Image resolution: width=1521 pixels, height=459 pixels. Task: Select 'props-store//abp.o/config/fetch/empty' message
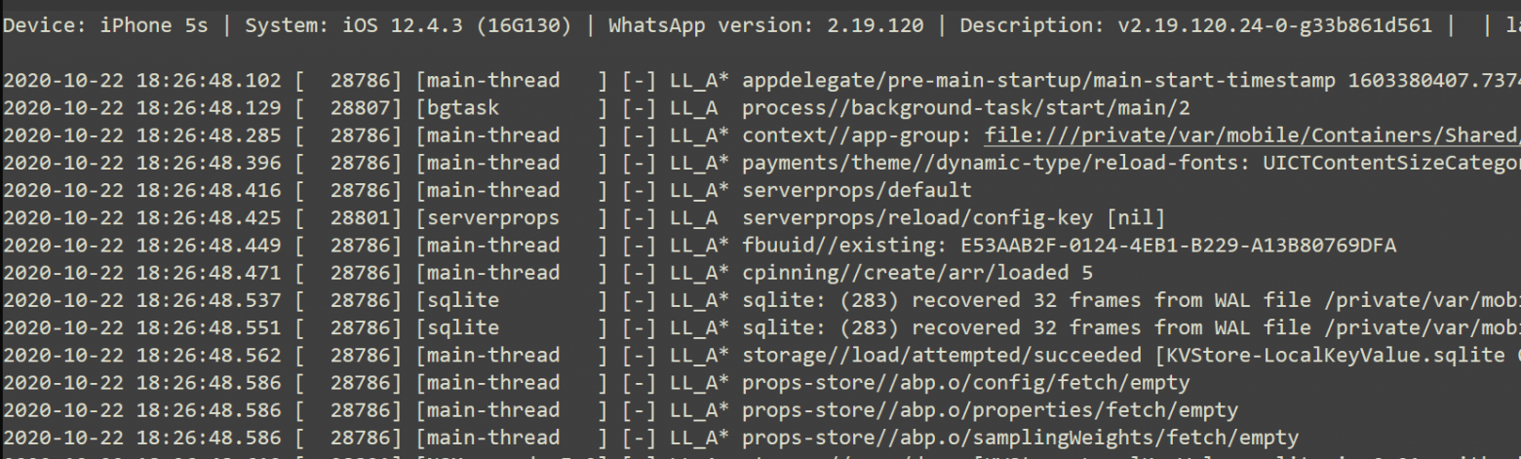tap(965, 381)
